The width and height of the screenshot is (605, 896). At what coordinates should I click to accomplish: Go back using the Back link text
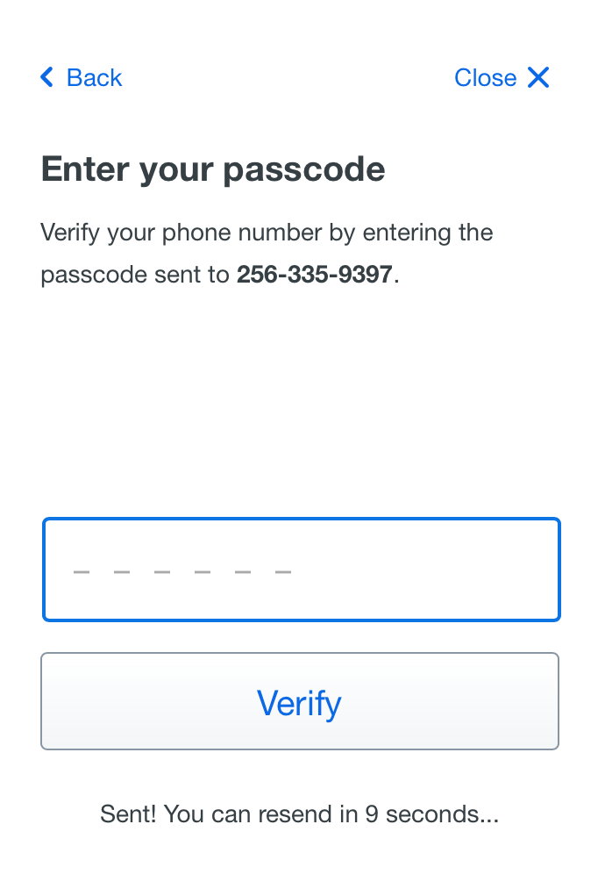click(x=94, y=77)
